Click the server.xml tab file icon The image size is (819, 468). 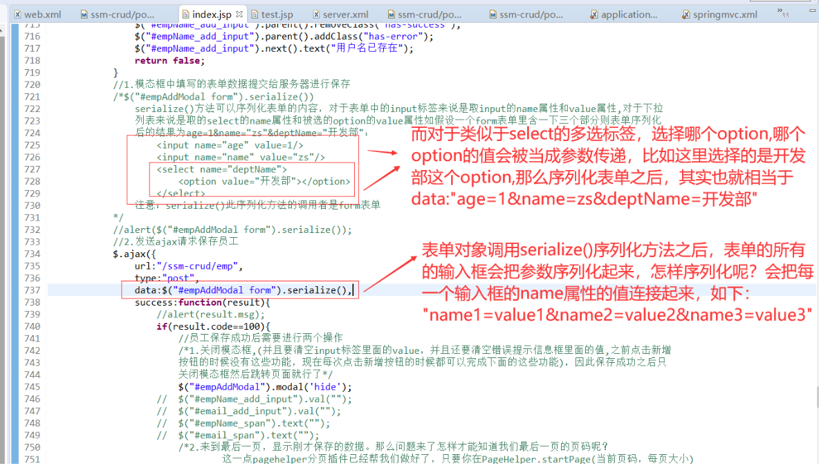317,15
